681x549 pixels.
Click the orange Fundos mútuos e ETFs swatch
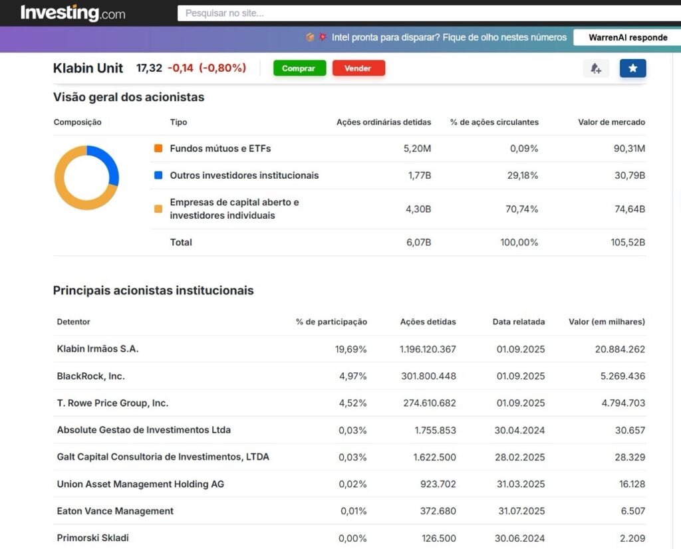158,149
